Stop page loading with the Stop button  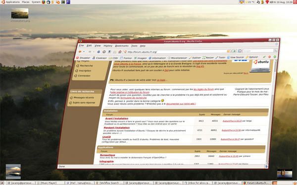pos(104,52)
